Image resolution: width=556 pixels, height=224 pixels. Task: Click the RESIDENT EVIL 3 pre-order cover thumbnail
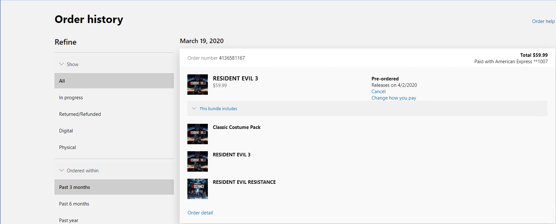point(197,85)
